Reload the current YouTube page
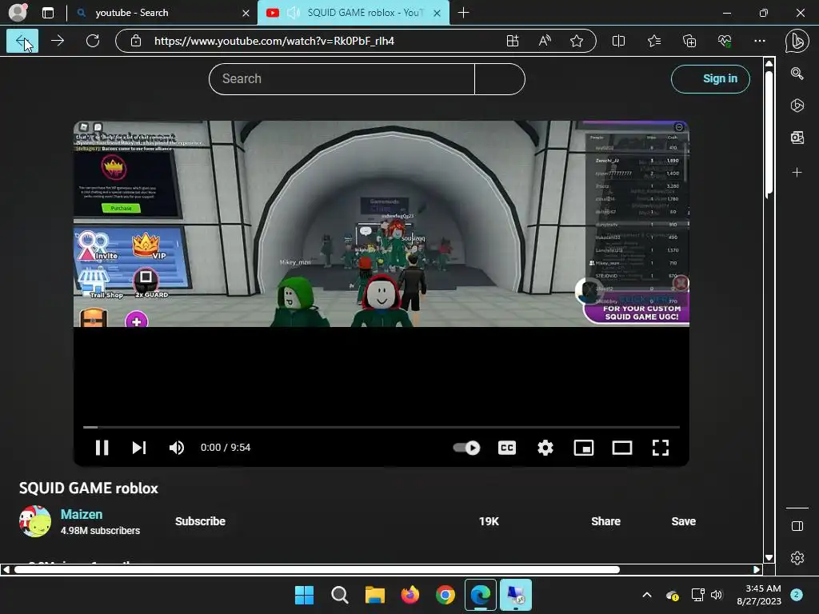819x614 pixels. tap(93, 41)
